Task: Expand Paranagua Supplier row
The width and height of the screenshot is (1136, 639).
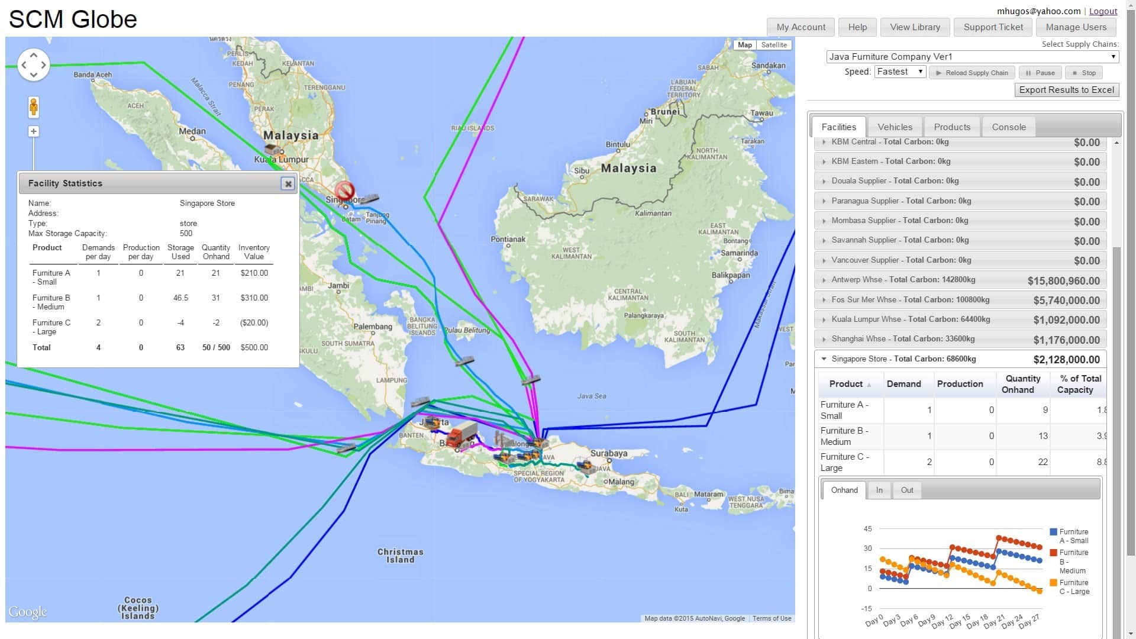Action: coord(960,201)
